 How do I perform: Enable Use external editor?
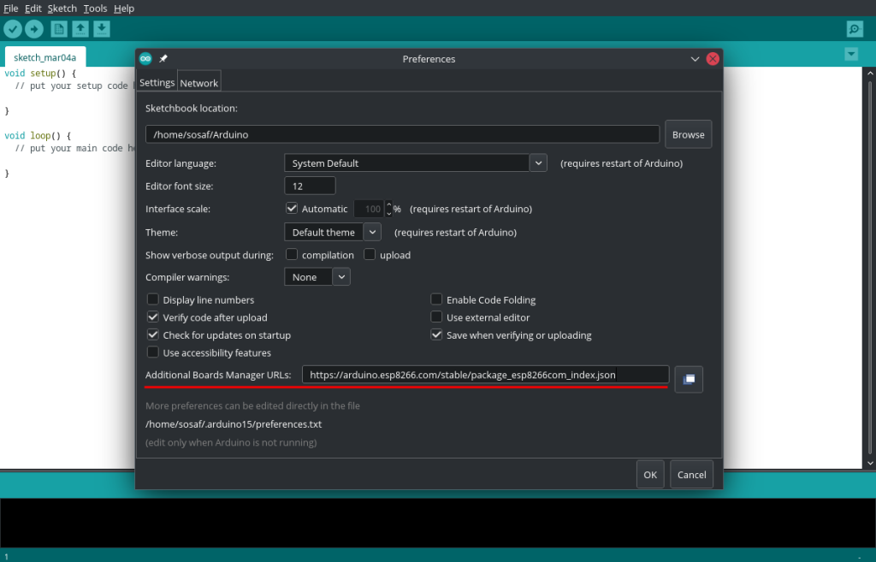tap(436, 317)
